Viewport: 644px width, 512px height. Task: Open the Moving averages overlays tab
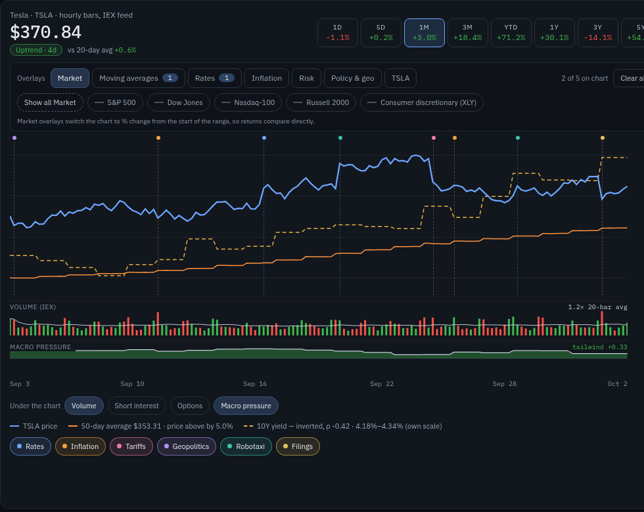coord(139,78)
